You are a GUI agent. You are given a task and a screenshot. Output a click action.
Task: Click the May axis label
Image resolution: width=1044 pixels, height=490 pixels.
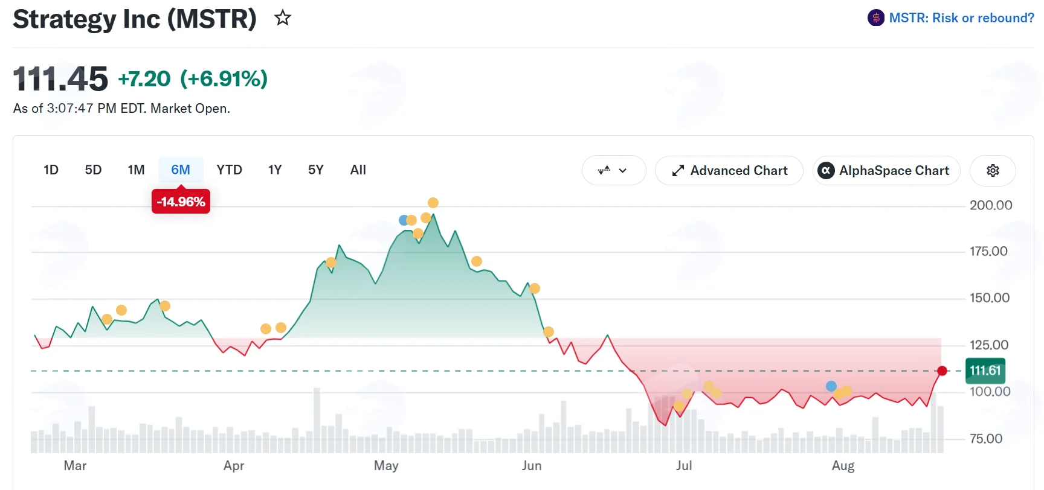coord(386,466)
